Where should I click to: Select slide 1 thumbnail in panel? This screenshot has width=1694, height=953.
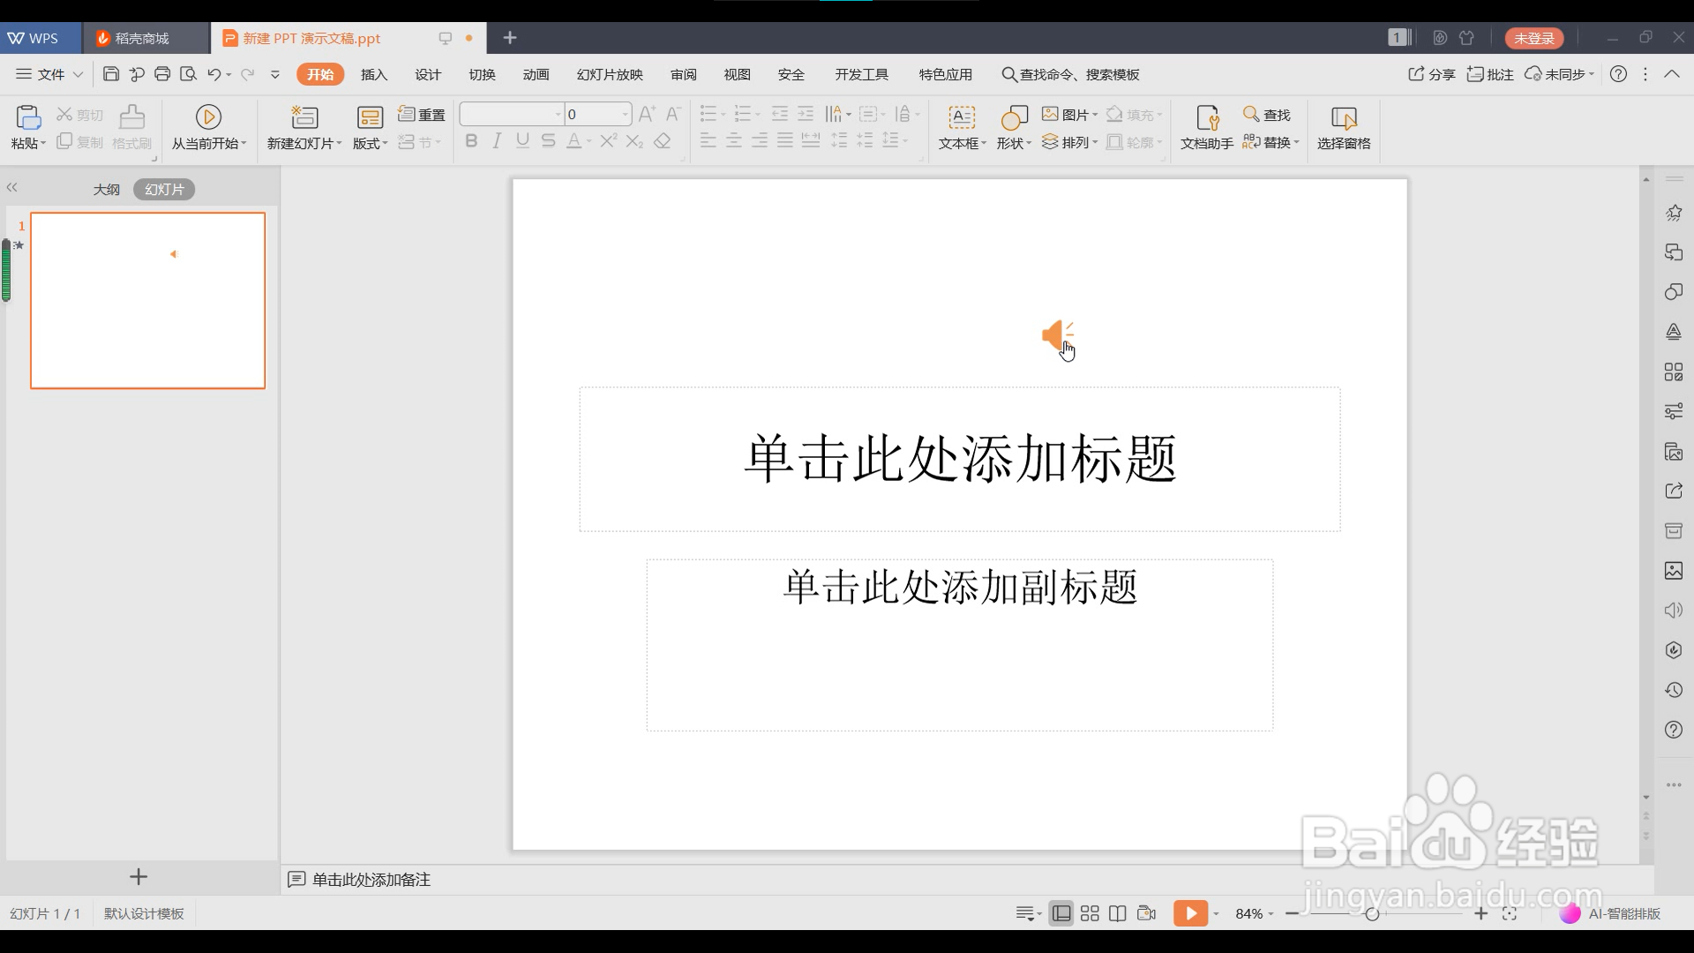[147, 300]
